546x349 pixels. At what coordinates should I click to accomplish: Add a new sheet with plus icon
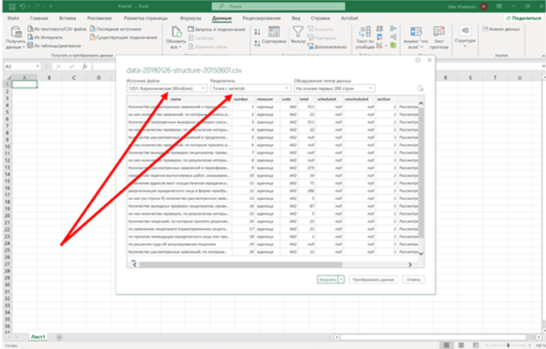[59, 338]
